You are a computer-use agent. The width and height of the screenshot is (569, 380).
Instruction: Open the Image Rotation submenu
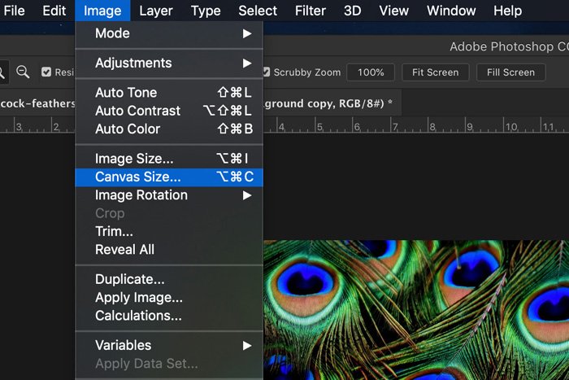(169, 195)
